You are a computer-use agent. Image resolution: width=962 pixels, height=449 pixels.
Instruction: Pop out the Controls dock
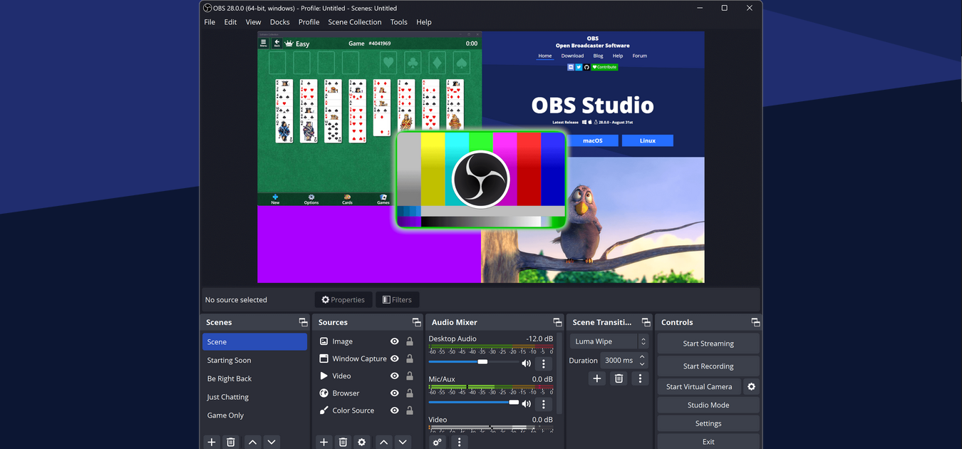[755, 322]
